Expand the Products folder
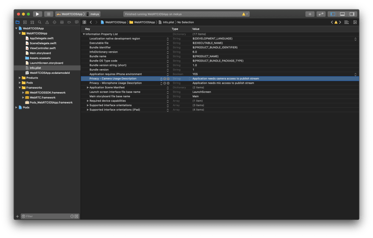Screen dimensions: 373x238 pos(20,78)
